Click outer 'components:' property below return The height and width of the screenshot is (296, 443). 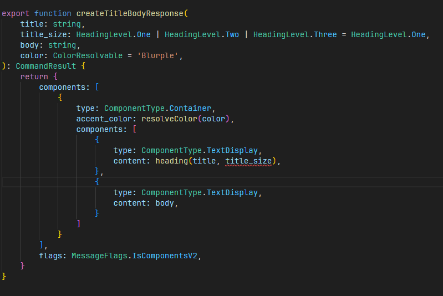pos(64,87)
